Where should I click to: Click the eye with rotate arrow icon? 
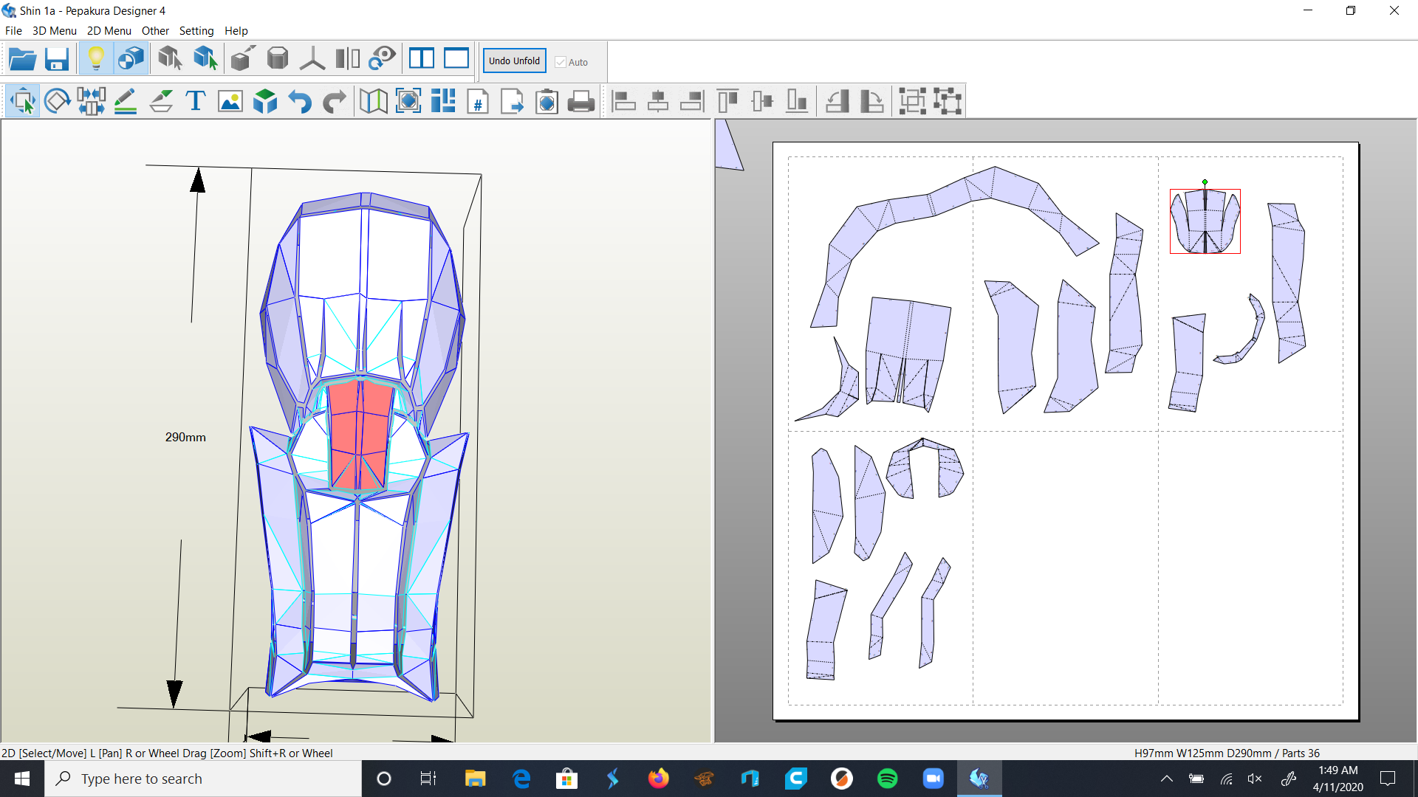[383, 59]
